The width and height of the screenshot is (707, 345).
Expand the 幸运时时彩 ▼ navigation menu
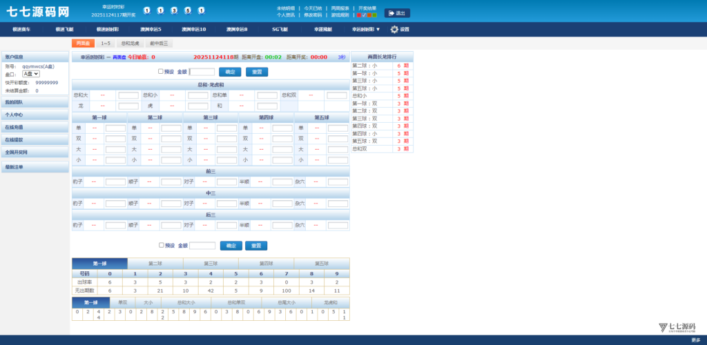click(366, 29)
